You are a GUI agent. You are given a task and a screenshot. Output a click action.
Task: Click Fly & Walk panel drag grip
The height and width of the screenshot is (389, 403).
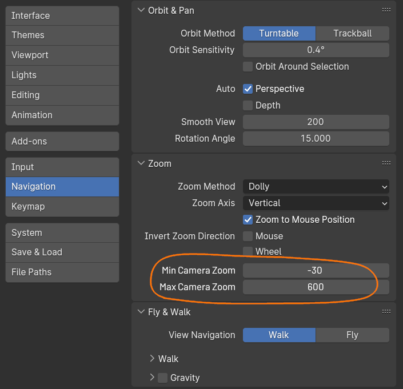pos(386,312)
